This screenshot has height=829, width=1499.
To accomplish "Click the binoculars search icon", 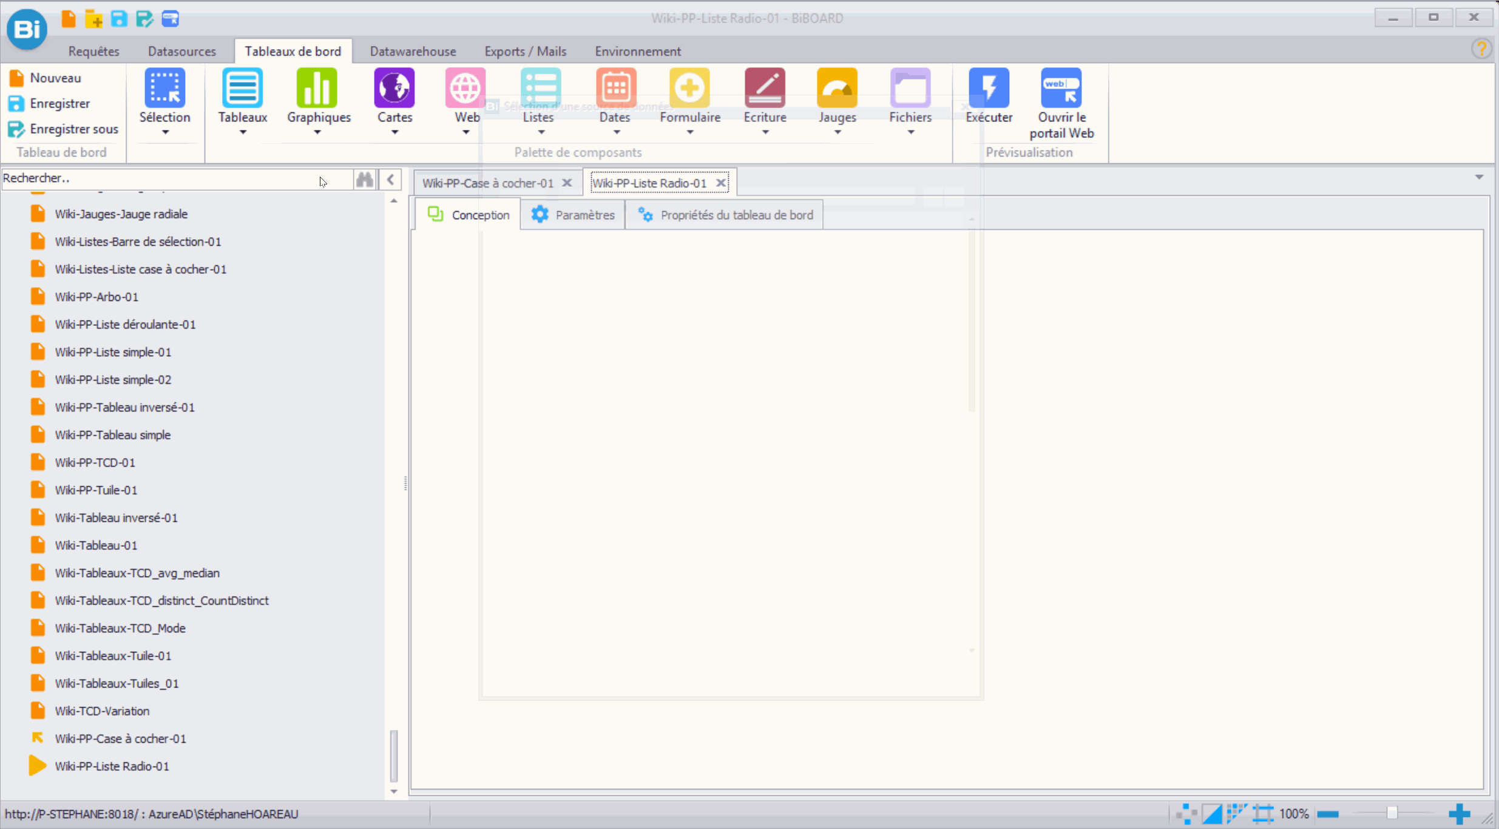I will coord(365,179).
